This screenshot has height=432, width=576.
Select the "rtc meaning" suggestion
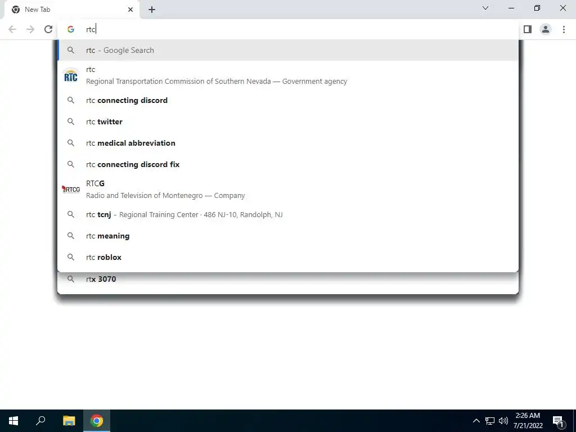tap(288, 236)
